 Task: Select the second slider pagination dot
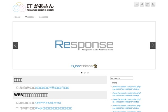[x=85, y=73]
